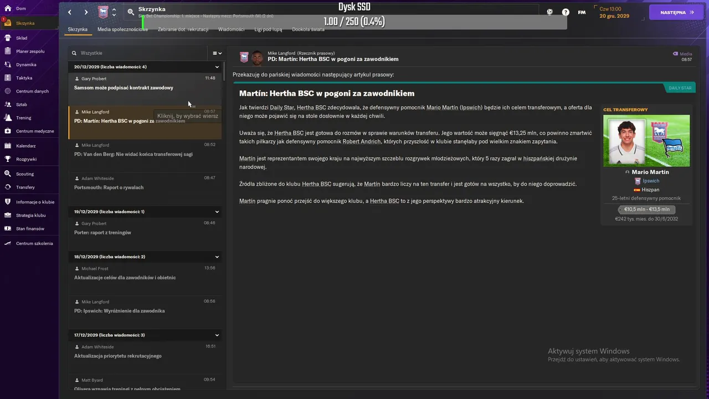709x399 pixels.
Task: Open Taktyka tactics section in sidebar
Action: coord(8,78)
